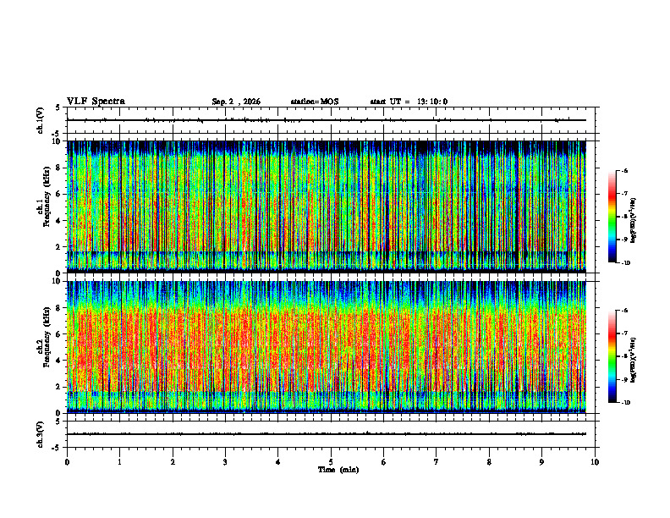Screen dimensions: 670x518
Task: Click the Time (min) axis label
Action: (338, 470)
